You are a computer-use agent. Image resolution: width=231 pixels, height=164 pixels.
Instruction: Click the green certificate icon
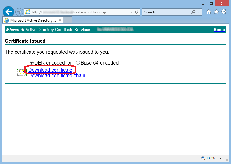(x=22, y=72)
